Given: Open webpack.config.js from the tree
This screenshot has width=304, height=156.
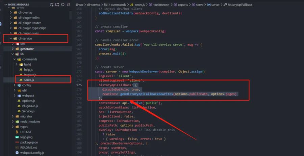Looking at the screenshot, I should tap(32, 153).
